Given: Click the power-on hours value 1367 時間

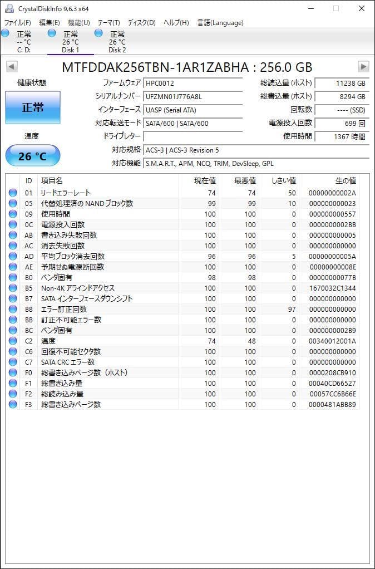Looking at the screenshot, I should pyautogui.click(x=342, y=137).
